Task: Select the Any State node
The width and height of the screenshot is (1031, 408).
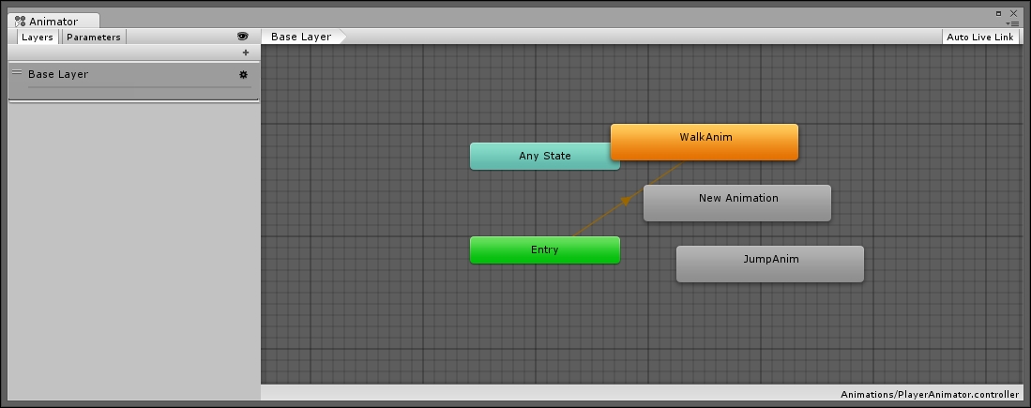Action: [x=544, y=157]
